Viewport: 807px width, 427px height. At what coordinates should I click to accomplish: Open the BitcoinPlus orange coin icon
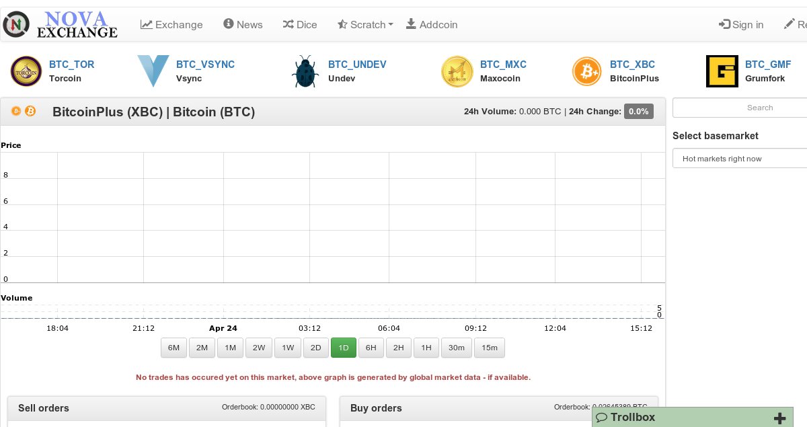click(x=587, y=71)
